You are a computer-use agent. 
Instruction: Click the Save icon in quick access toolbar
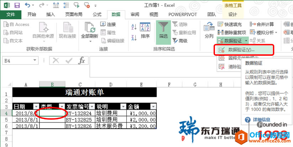click(x=17, y=5)
